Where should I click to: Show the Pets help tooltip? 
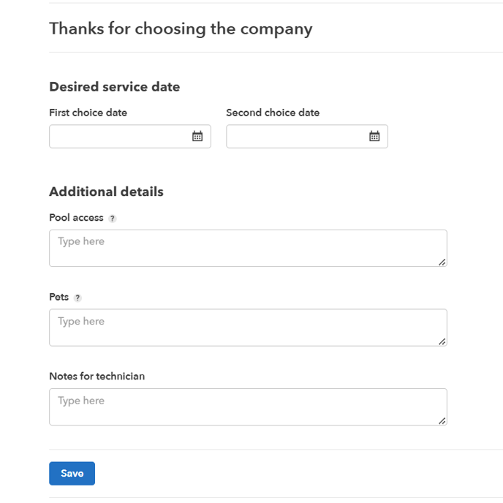tap(77, 298)
